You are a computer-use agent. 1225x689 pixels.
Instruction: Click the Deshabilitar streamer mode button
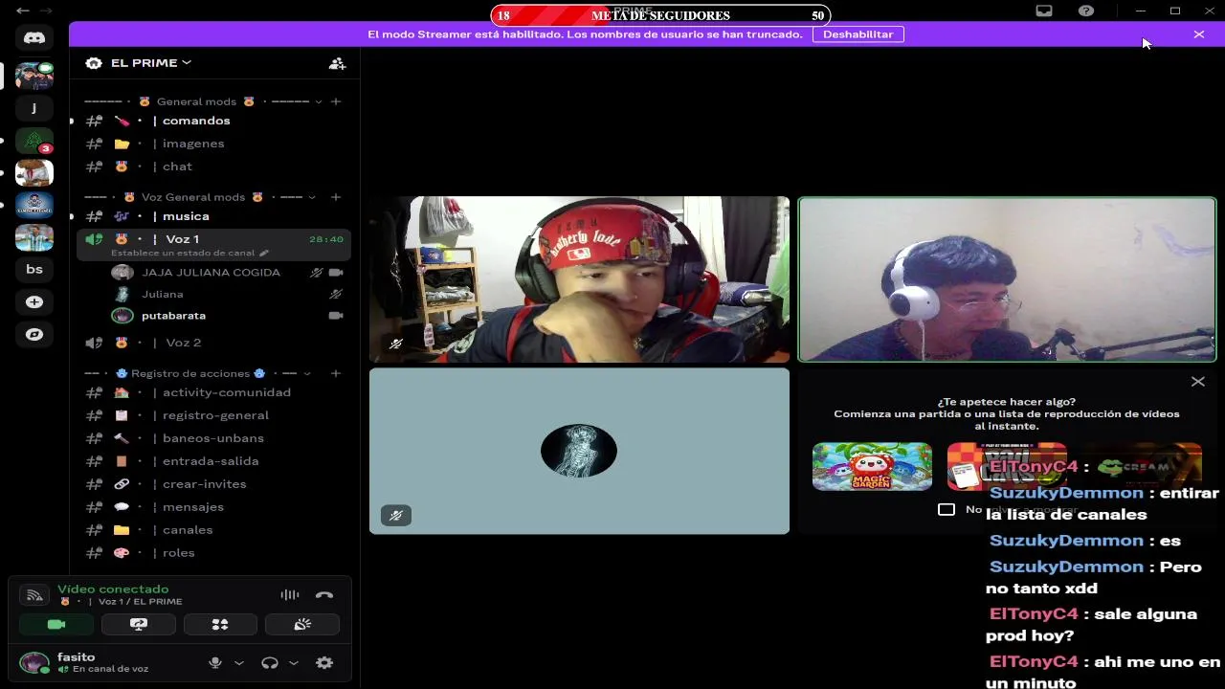pos(857,34)
